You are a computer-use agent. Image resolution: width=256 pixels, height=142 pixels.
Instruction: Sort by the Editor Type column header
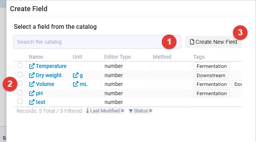pyautogui.click(x=118, y=57)
